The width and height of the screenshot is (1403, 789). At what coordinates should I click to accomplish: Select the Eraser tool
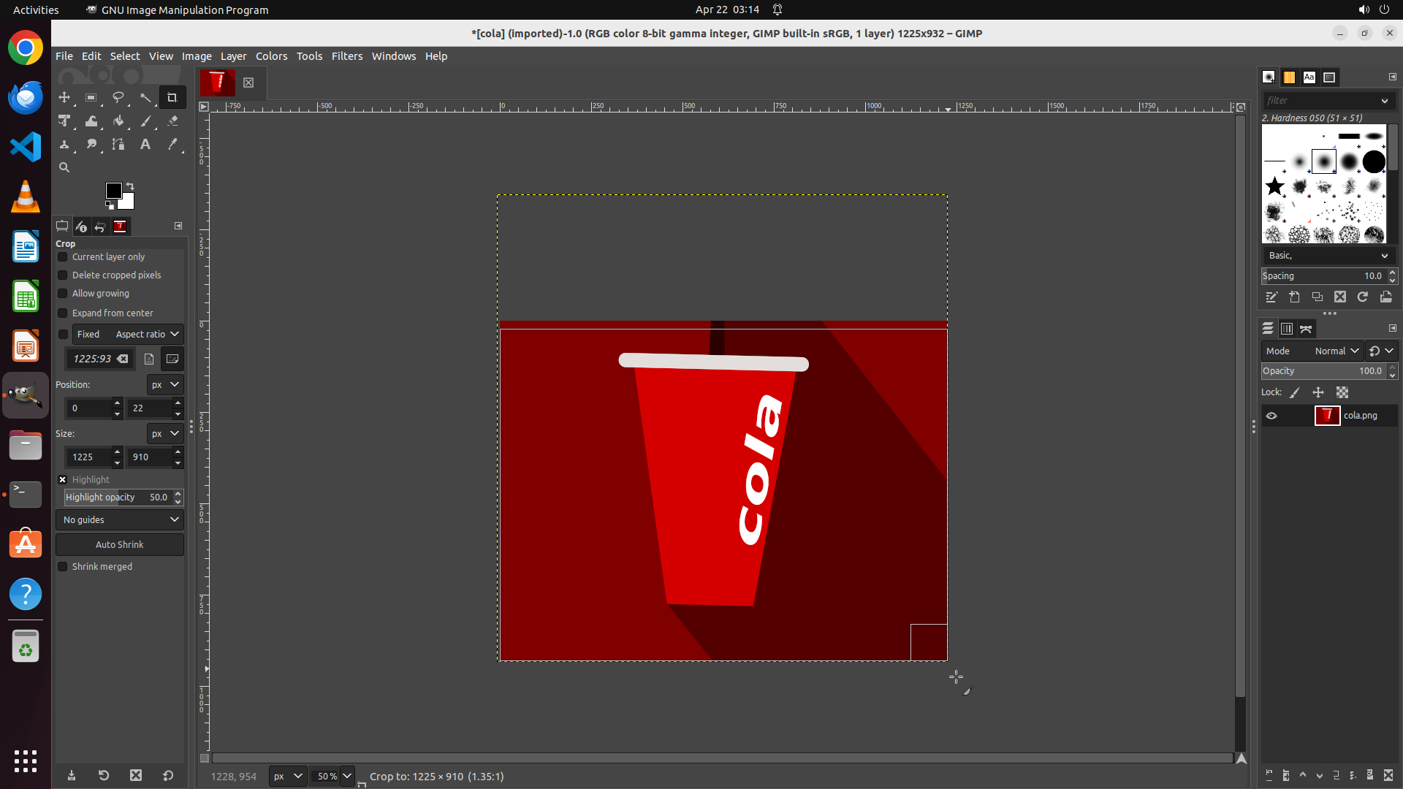click(172, 121)
